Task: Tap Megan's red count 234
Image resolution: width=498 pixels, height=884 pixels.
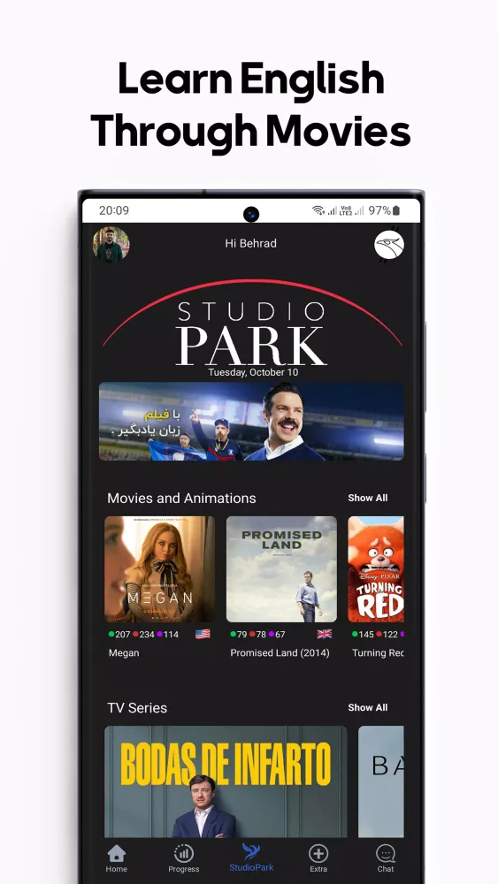Action: pos(144,634)
